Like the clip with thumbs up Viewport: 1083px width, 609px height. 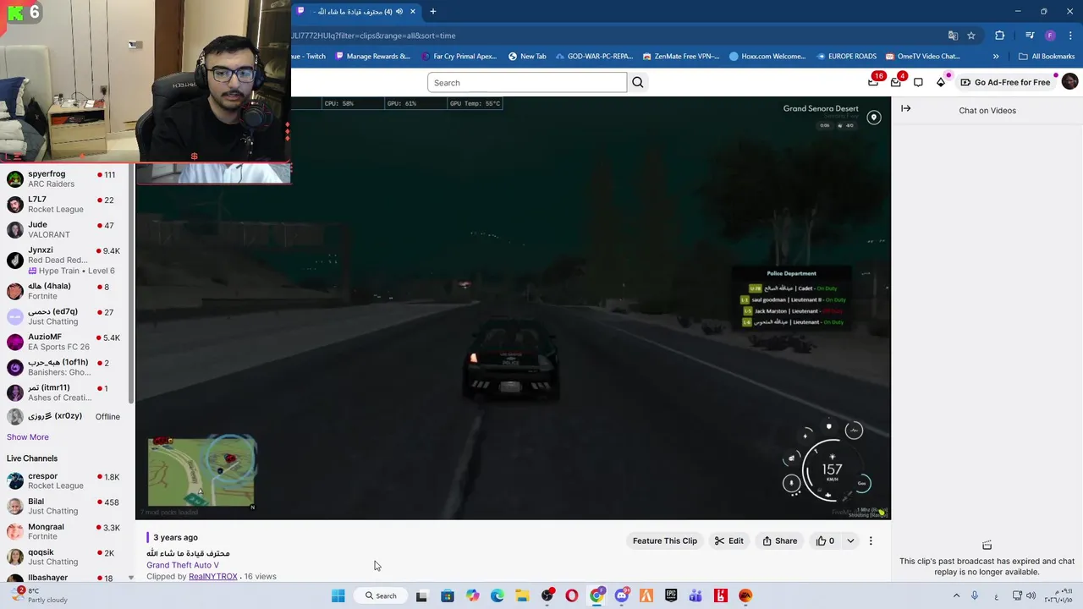(x=826, y=540)
